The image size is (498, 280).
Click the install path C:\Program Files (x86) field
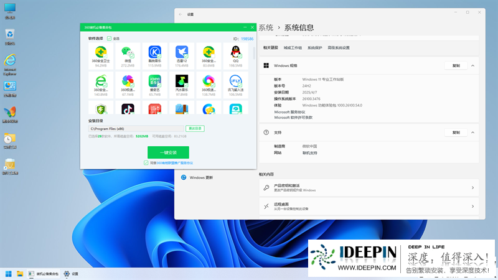tap(136, 129)
